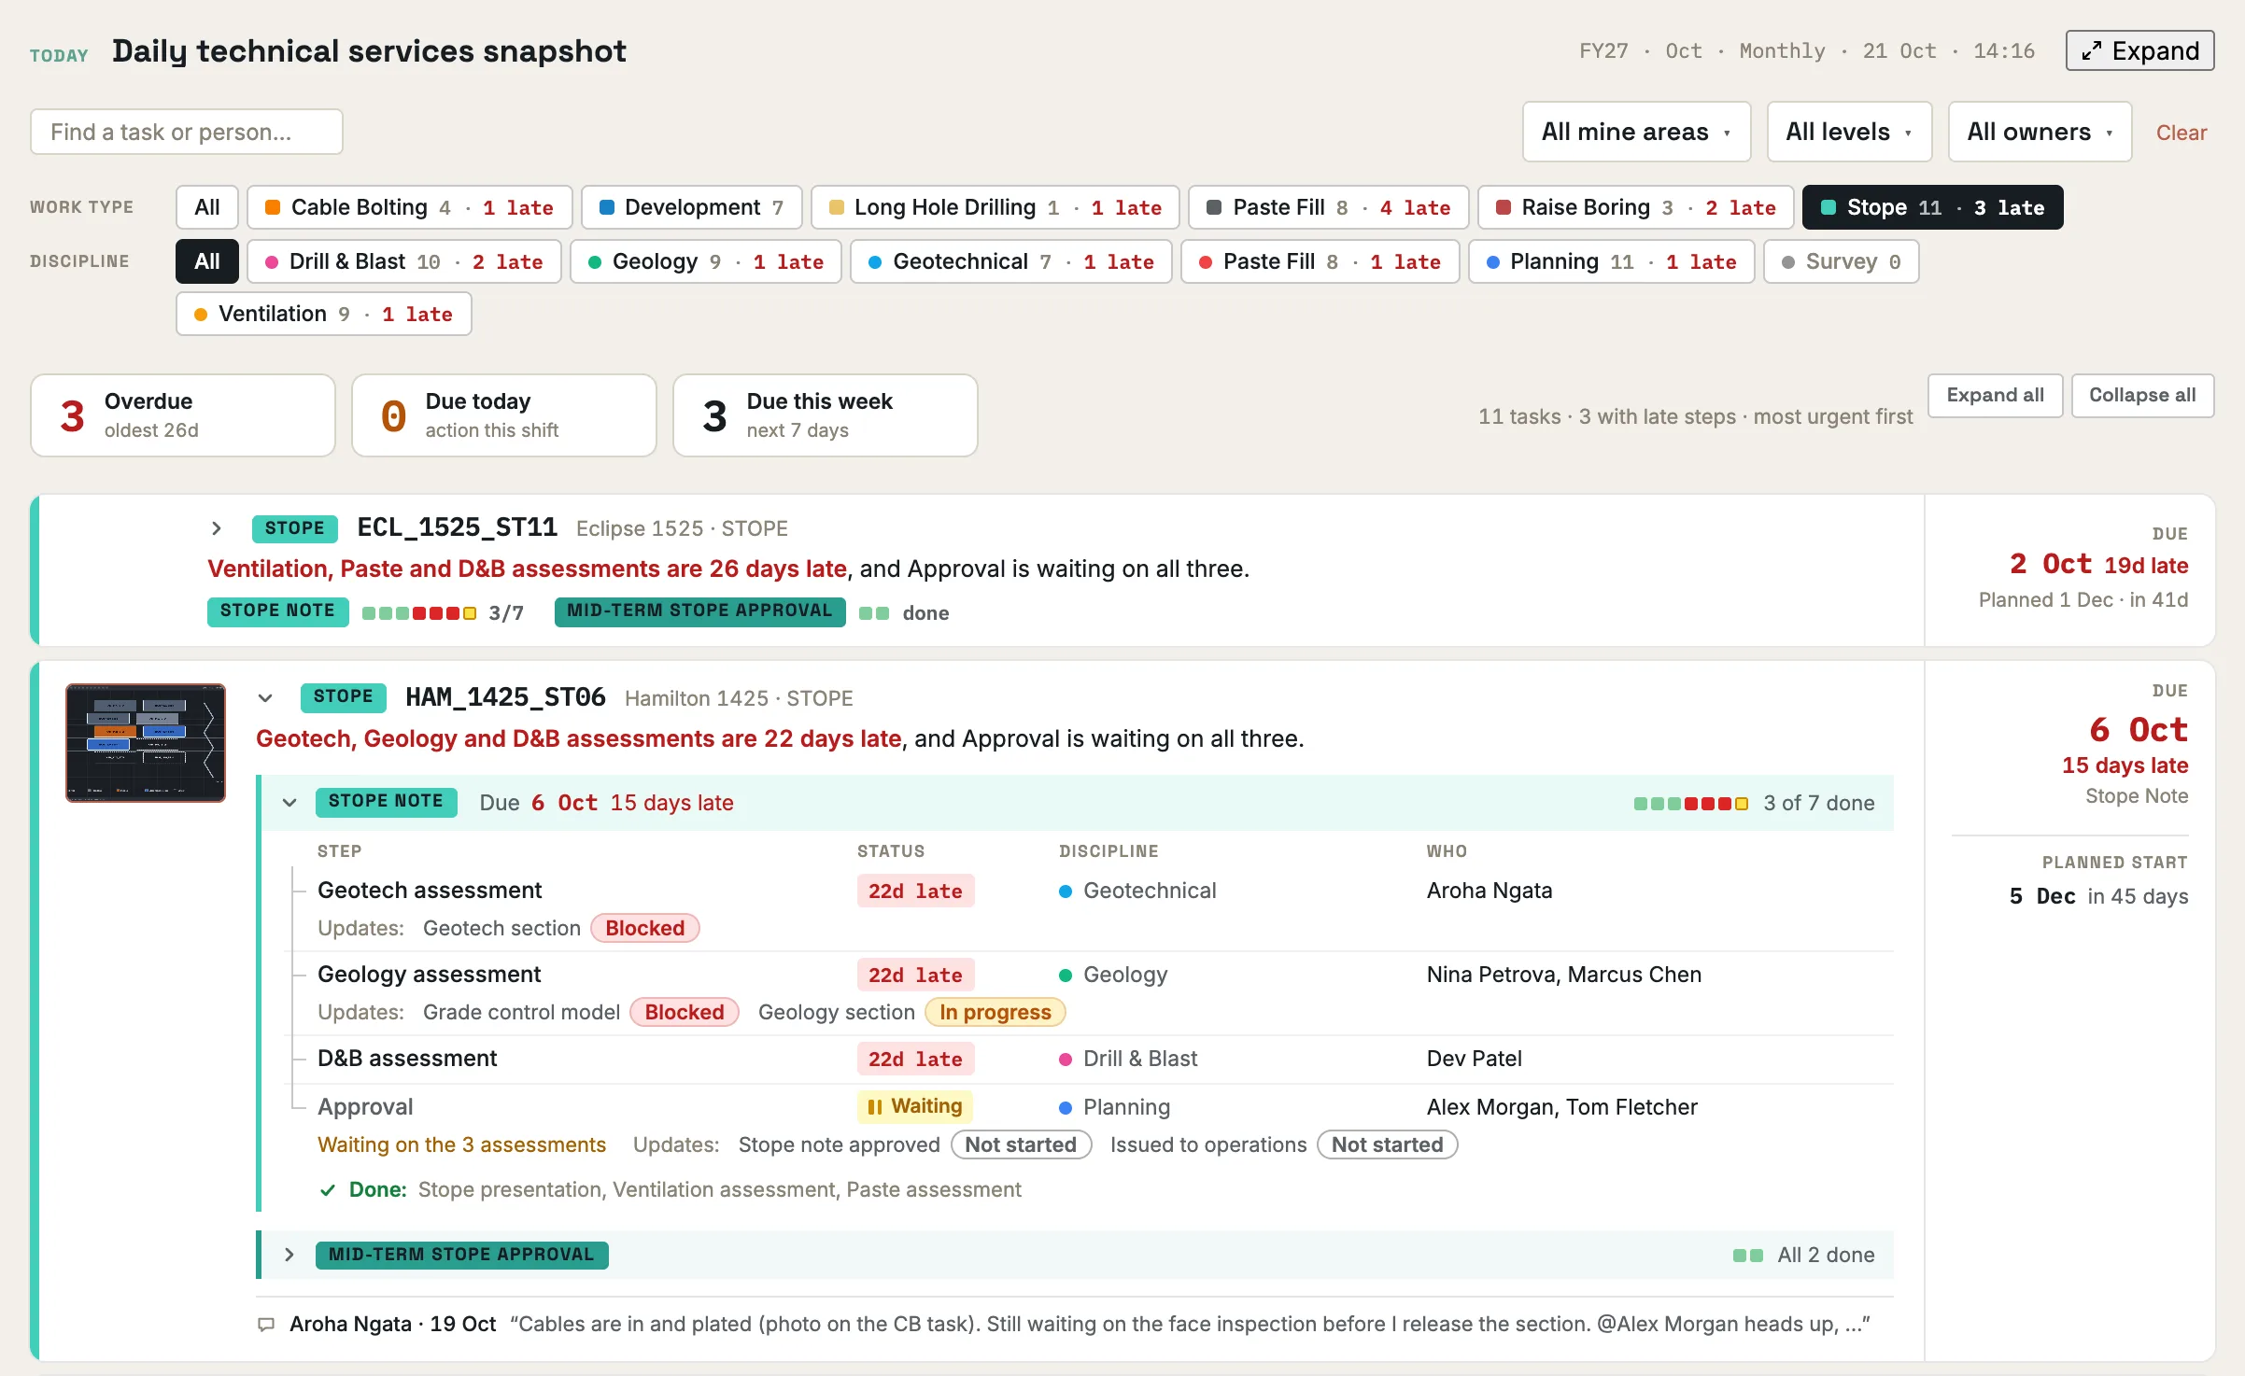
Task: Select the All work type filter
Action: tap(207, 207)
